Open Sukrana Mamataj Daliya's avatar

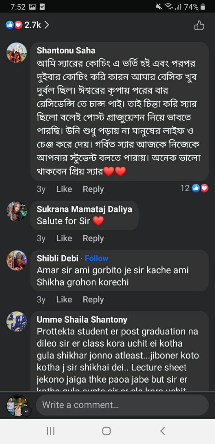point(17,211)
